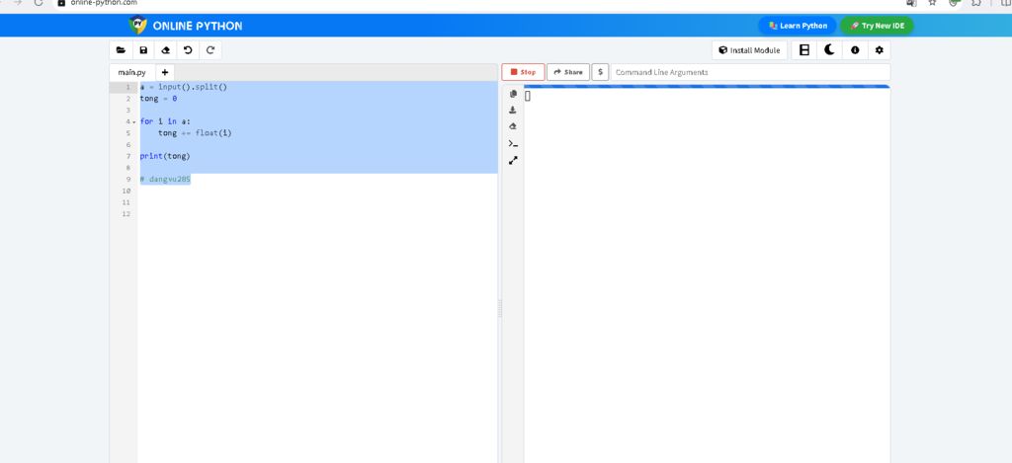Viewport: 1012px width, 463px height.
Task: Bookmark this page with the star icon
Action: coord(932,3)
